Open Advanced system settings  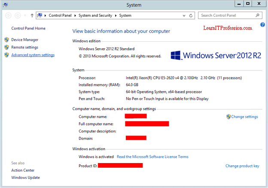[33, 55]
